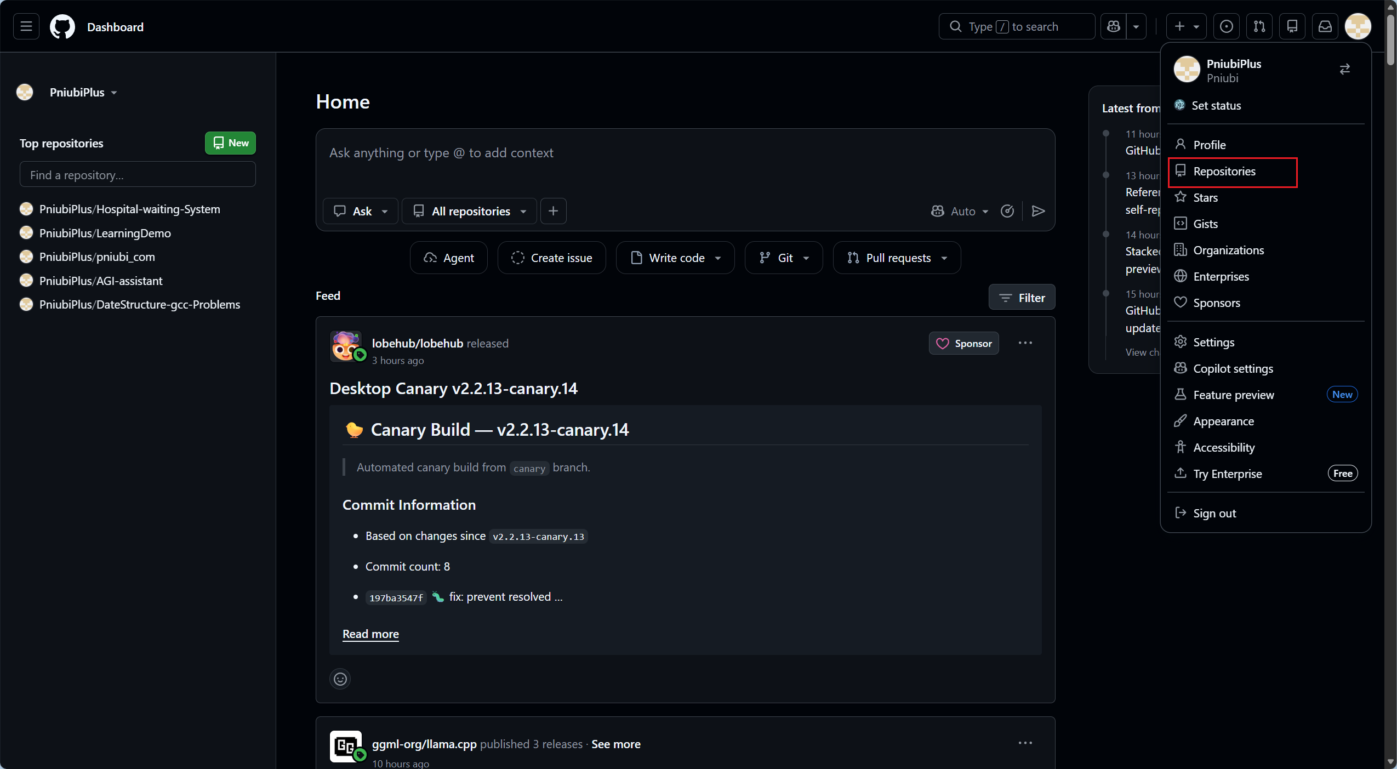
Task: Select Try Enterprise menu item
Action: [x=1266, y=474]
